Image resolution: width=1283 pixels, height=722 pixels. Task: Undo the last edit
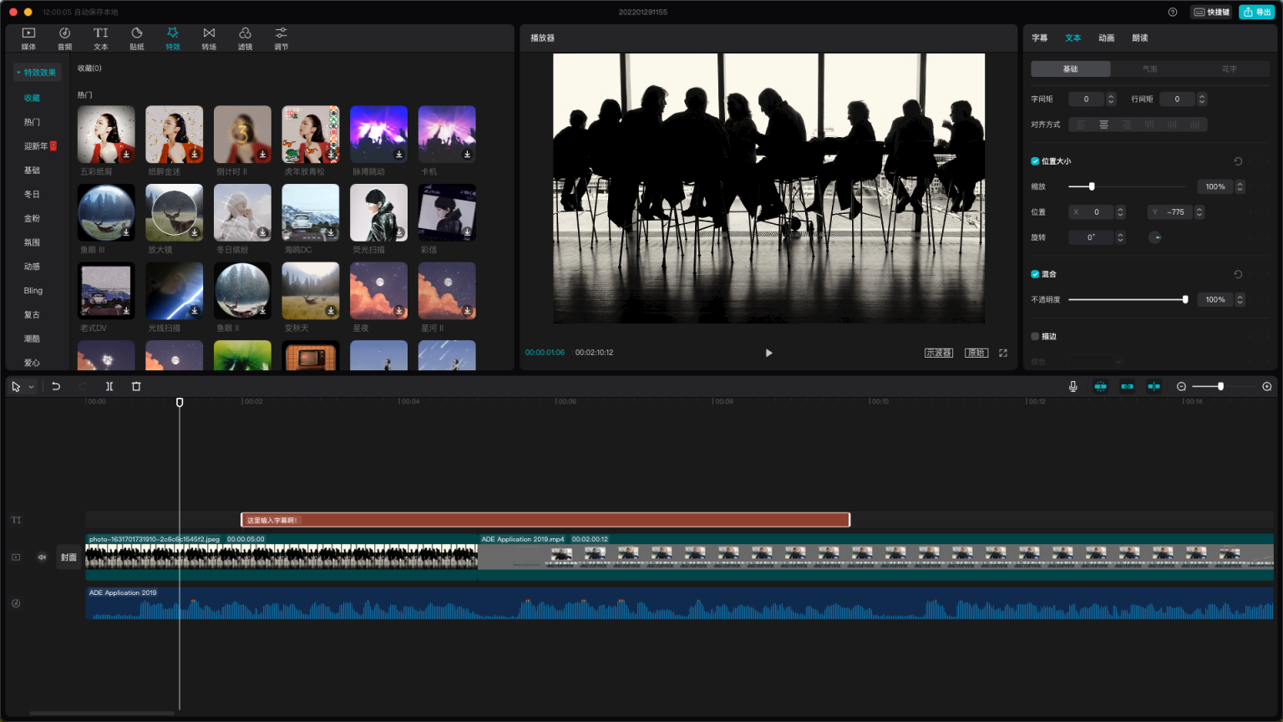(x=56, y=386)
